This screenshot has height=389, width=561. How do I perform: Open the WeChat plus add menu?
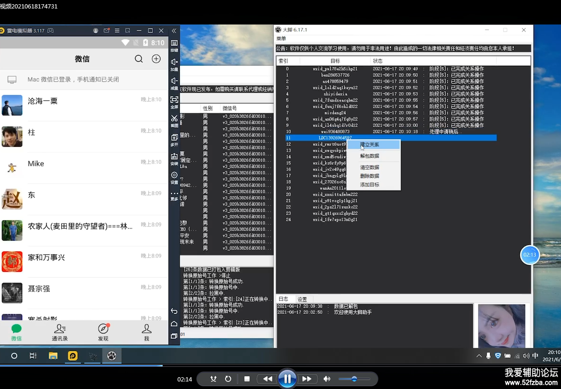(156, 59)
